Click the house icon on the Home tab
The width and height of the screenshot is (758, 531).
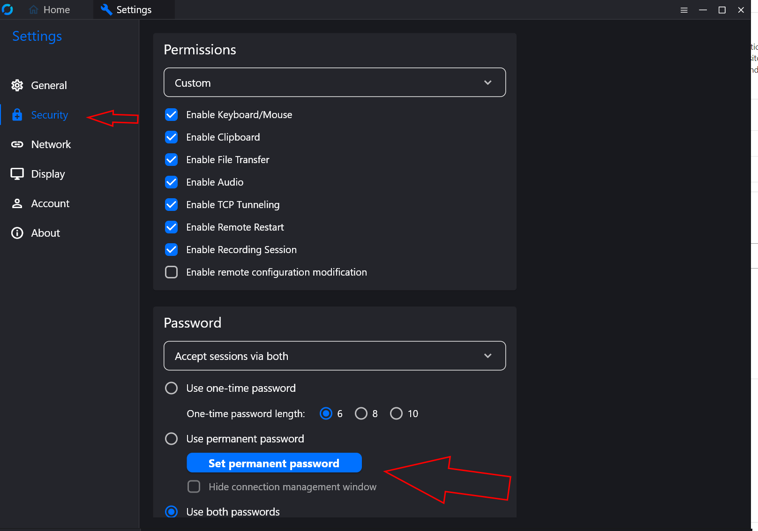coord(32,9)
